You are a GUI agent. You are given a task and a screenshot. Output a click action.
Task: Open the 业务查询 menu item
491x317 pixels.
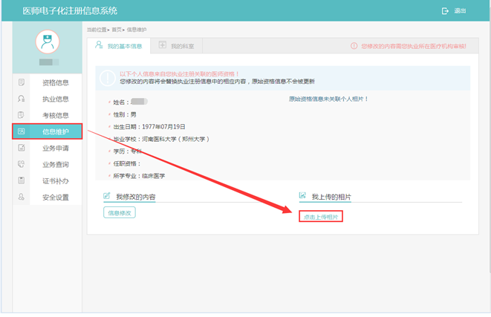[55, 164]
